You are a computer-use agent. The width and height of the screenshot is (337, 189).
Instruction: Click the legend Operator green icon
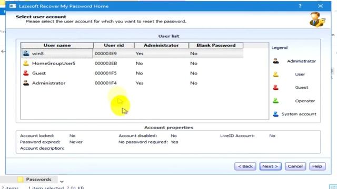[x=276, y=101]
